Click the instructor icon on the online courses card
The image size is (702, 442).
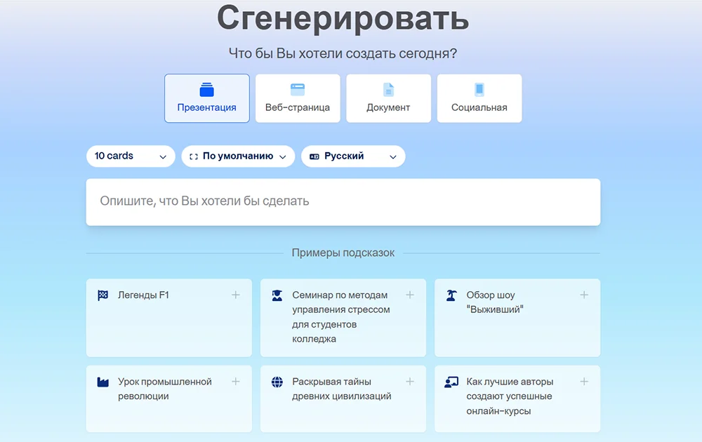[x=451, y=382]
